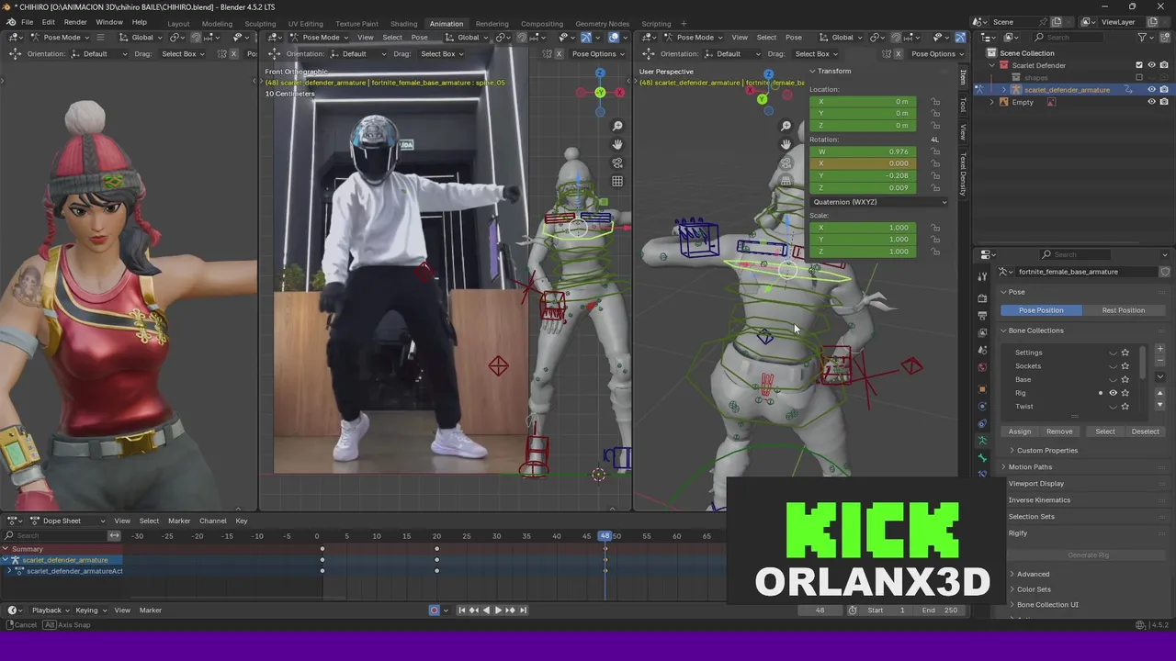Click the current frame 48 marker in the dope sheet
This screenshot has height=661, width=1176.
(x=605, y=536)
